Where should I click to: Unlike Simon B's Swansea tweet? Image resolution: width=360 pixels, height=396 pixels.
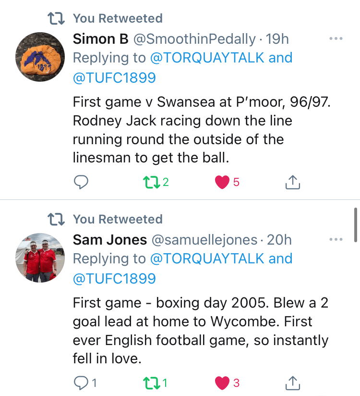click(x=222, y=182)
